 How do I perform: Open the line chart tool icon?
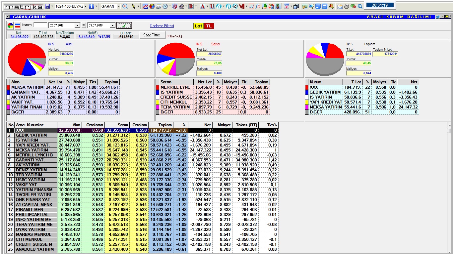click(x=145, y=6)
